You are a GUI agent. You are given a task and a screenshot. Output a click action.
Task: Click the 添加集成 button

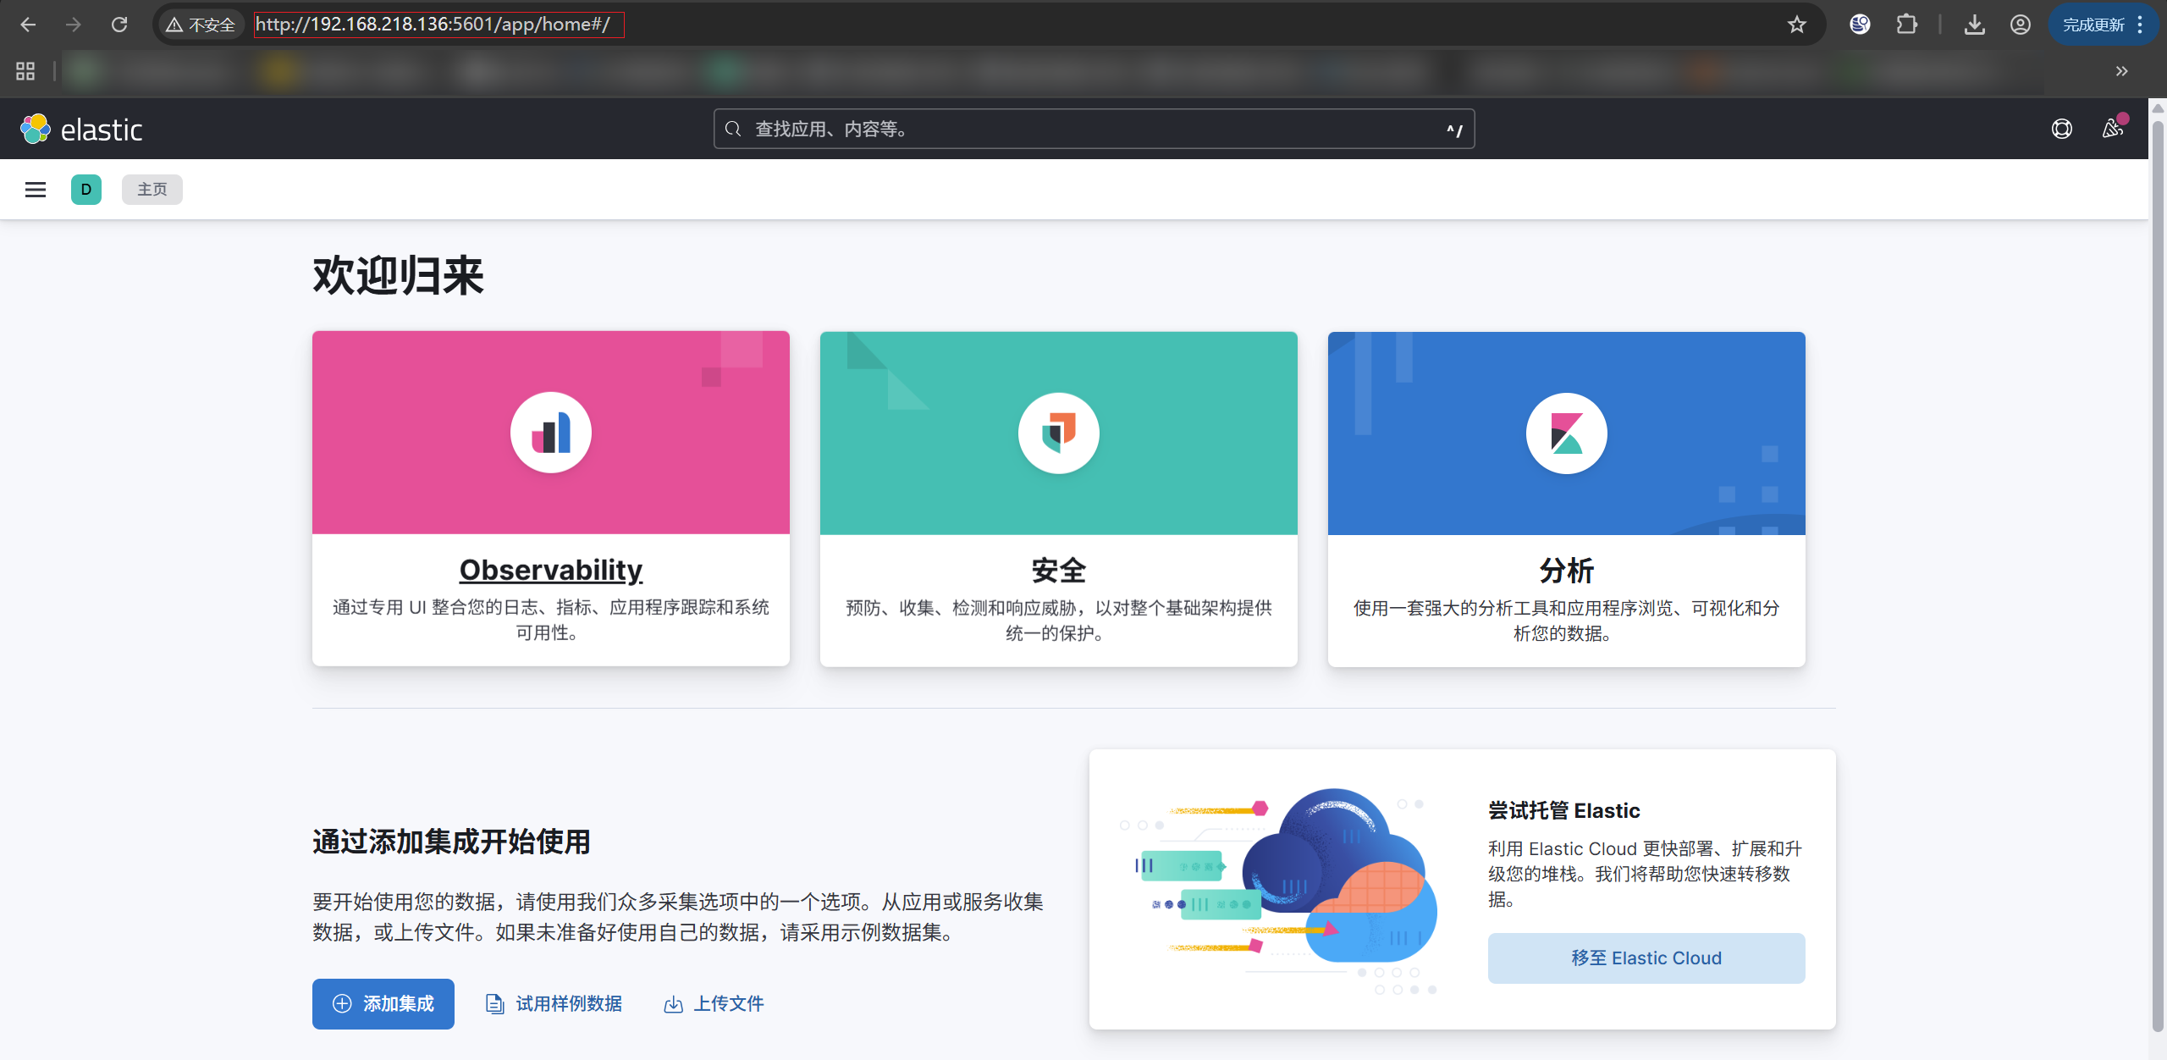pos(383,1004)
